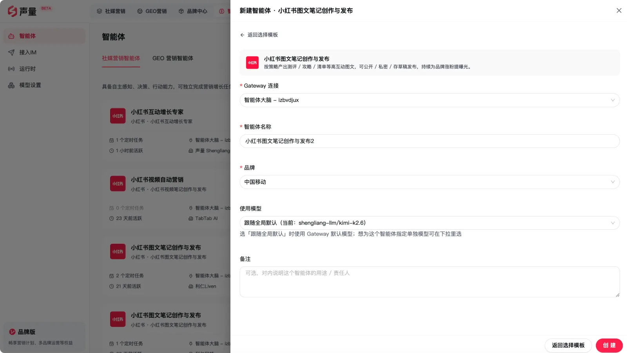Click the 小红书互动增长专家 card logo
The width and height of the screenshot is (627, 353).
pyautogui.click(x=118, y=116)
